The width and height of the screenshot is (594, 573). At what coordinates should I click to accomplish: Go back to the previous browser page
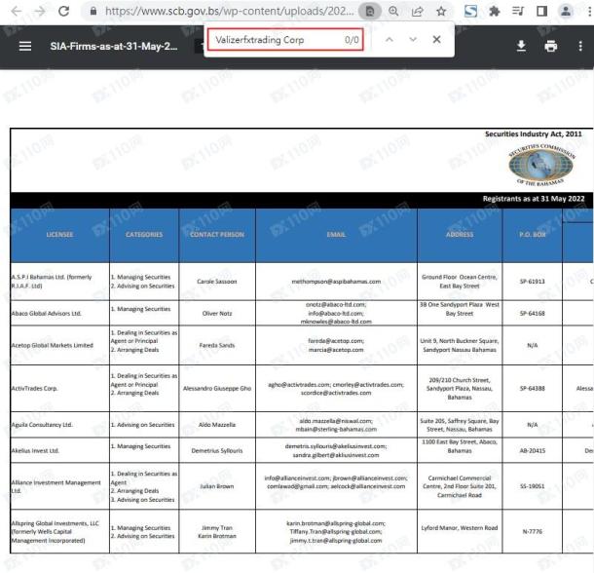click(17, 12)
